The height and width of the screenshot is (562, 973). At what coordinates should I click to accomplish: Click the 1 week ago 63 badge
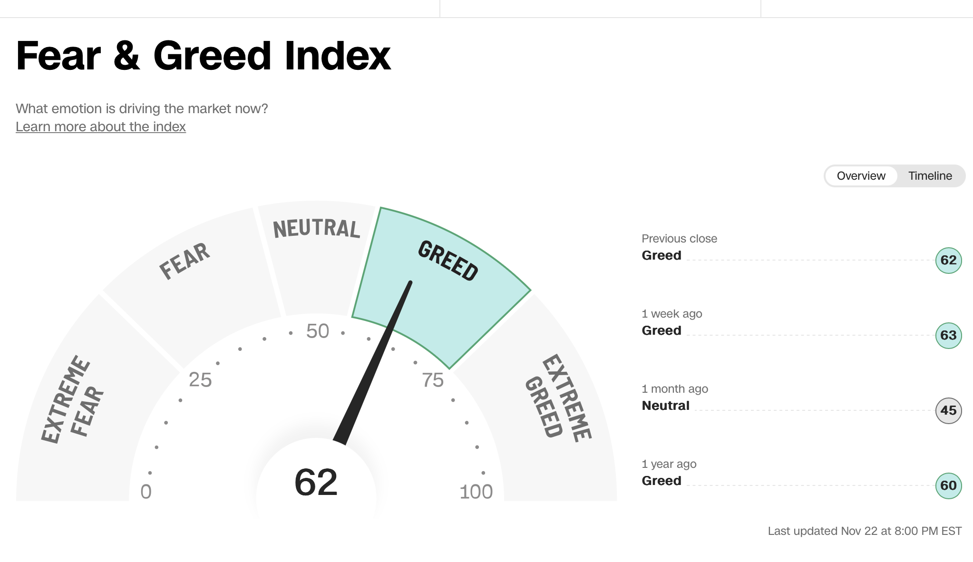click(948, 335)
